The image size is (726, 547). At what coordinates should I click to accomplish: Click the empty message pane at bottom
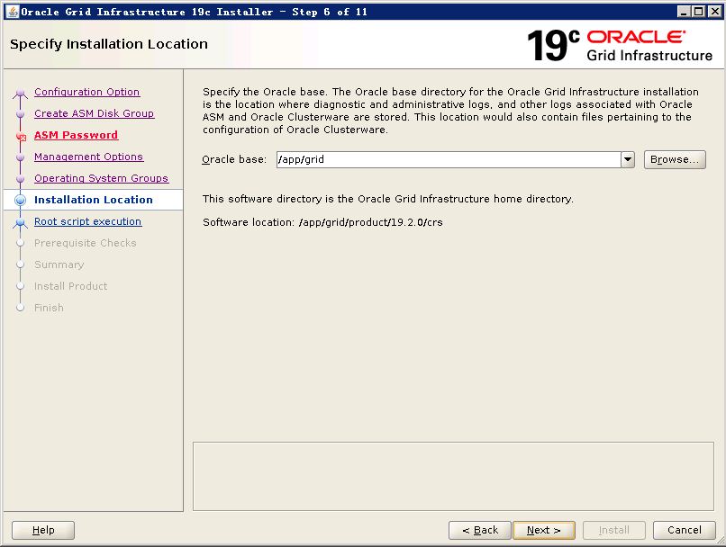pyautogui.click(x=453, y=476)
